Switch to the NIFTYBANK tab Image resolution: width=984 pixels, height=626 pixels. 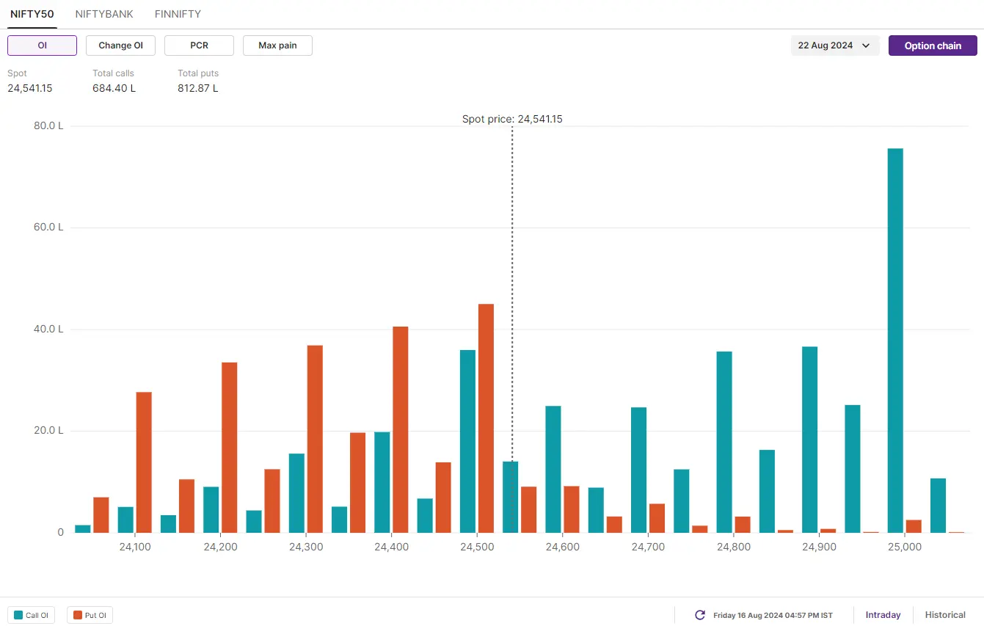point(104,14)
